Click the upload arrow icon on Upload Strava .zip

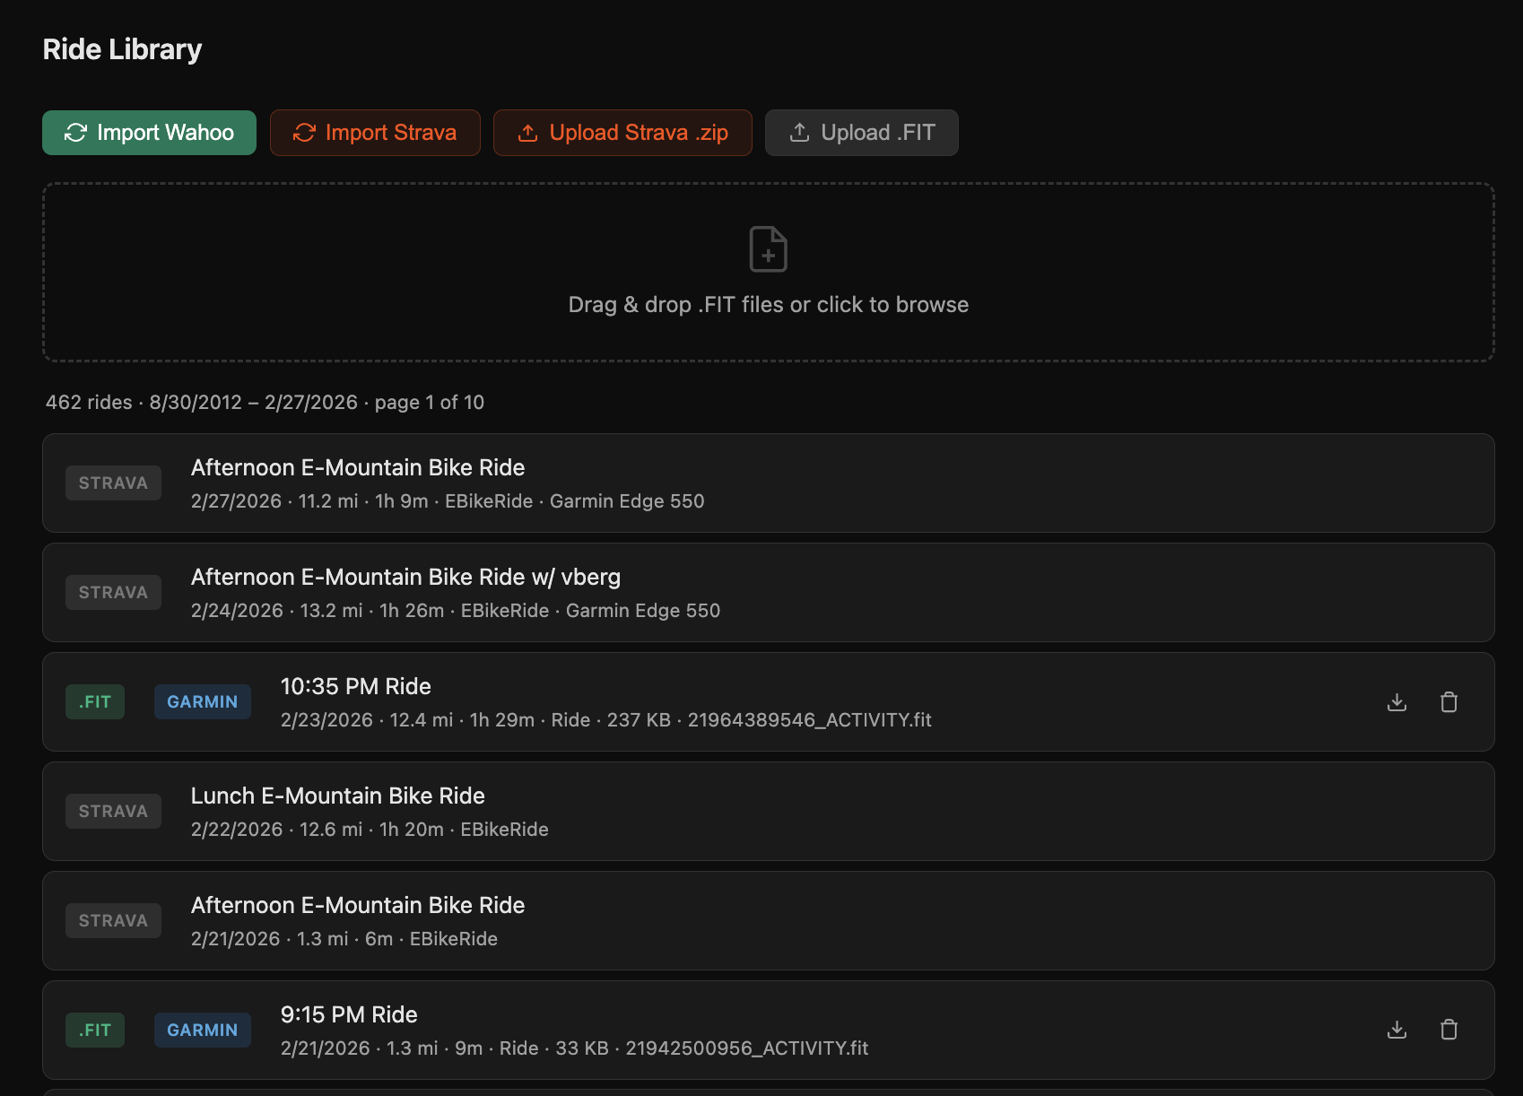527,132
